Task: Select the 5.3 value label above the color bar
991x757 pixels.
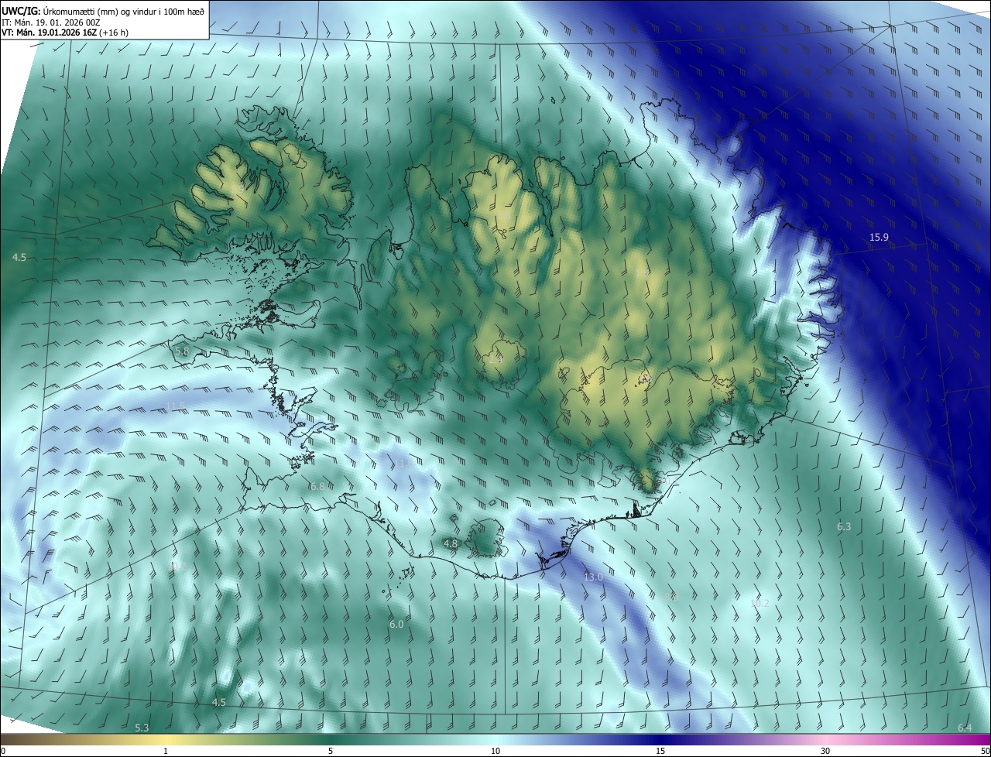Action: [142, 728]
